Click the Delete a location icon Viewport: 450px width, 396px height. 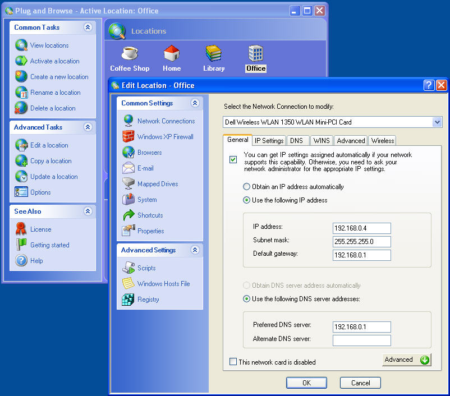tap(21, 108)
